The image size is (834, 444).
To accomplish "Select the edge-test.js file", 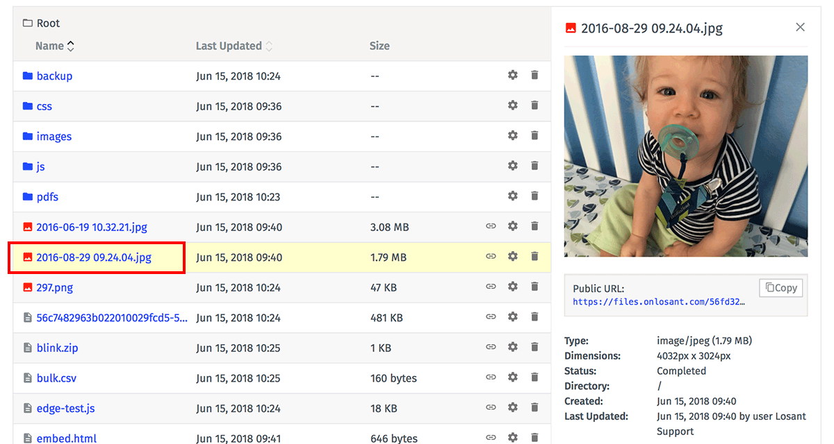I will 66,409.
